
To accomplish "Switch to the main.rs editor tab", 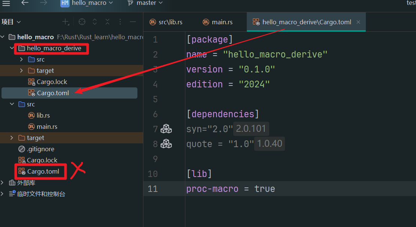I will pos(218,22).
